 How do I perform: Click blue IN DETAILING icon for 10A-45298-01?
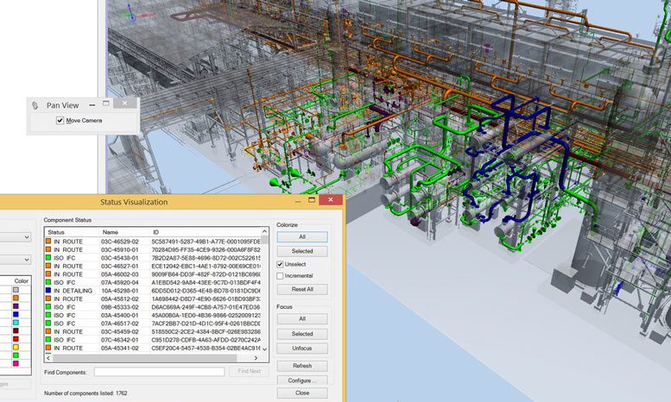click(48, 291)
